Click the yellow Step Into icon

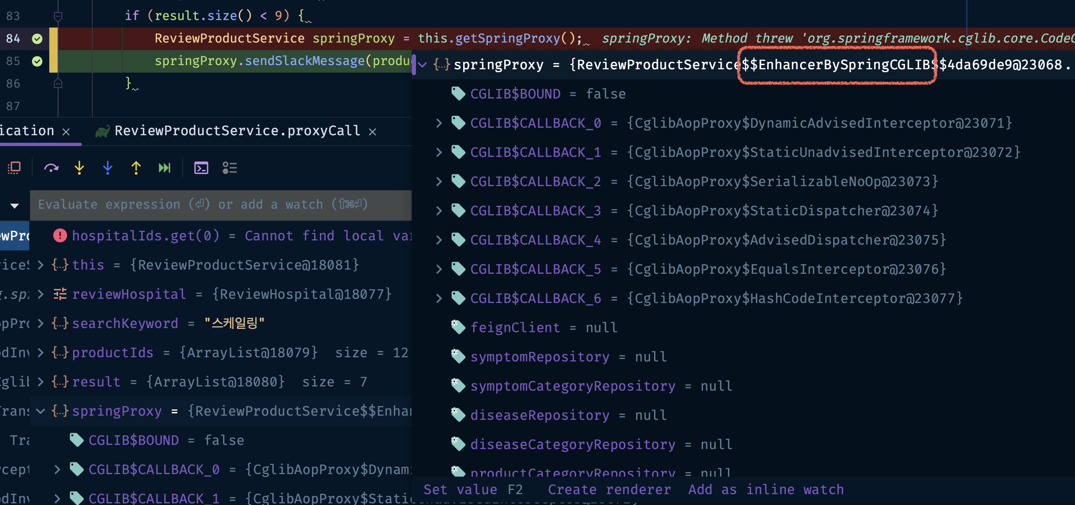click(79, 168)
